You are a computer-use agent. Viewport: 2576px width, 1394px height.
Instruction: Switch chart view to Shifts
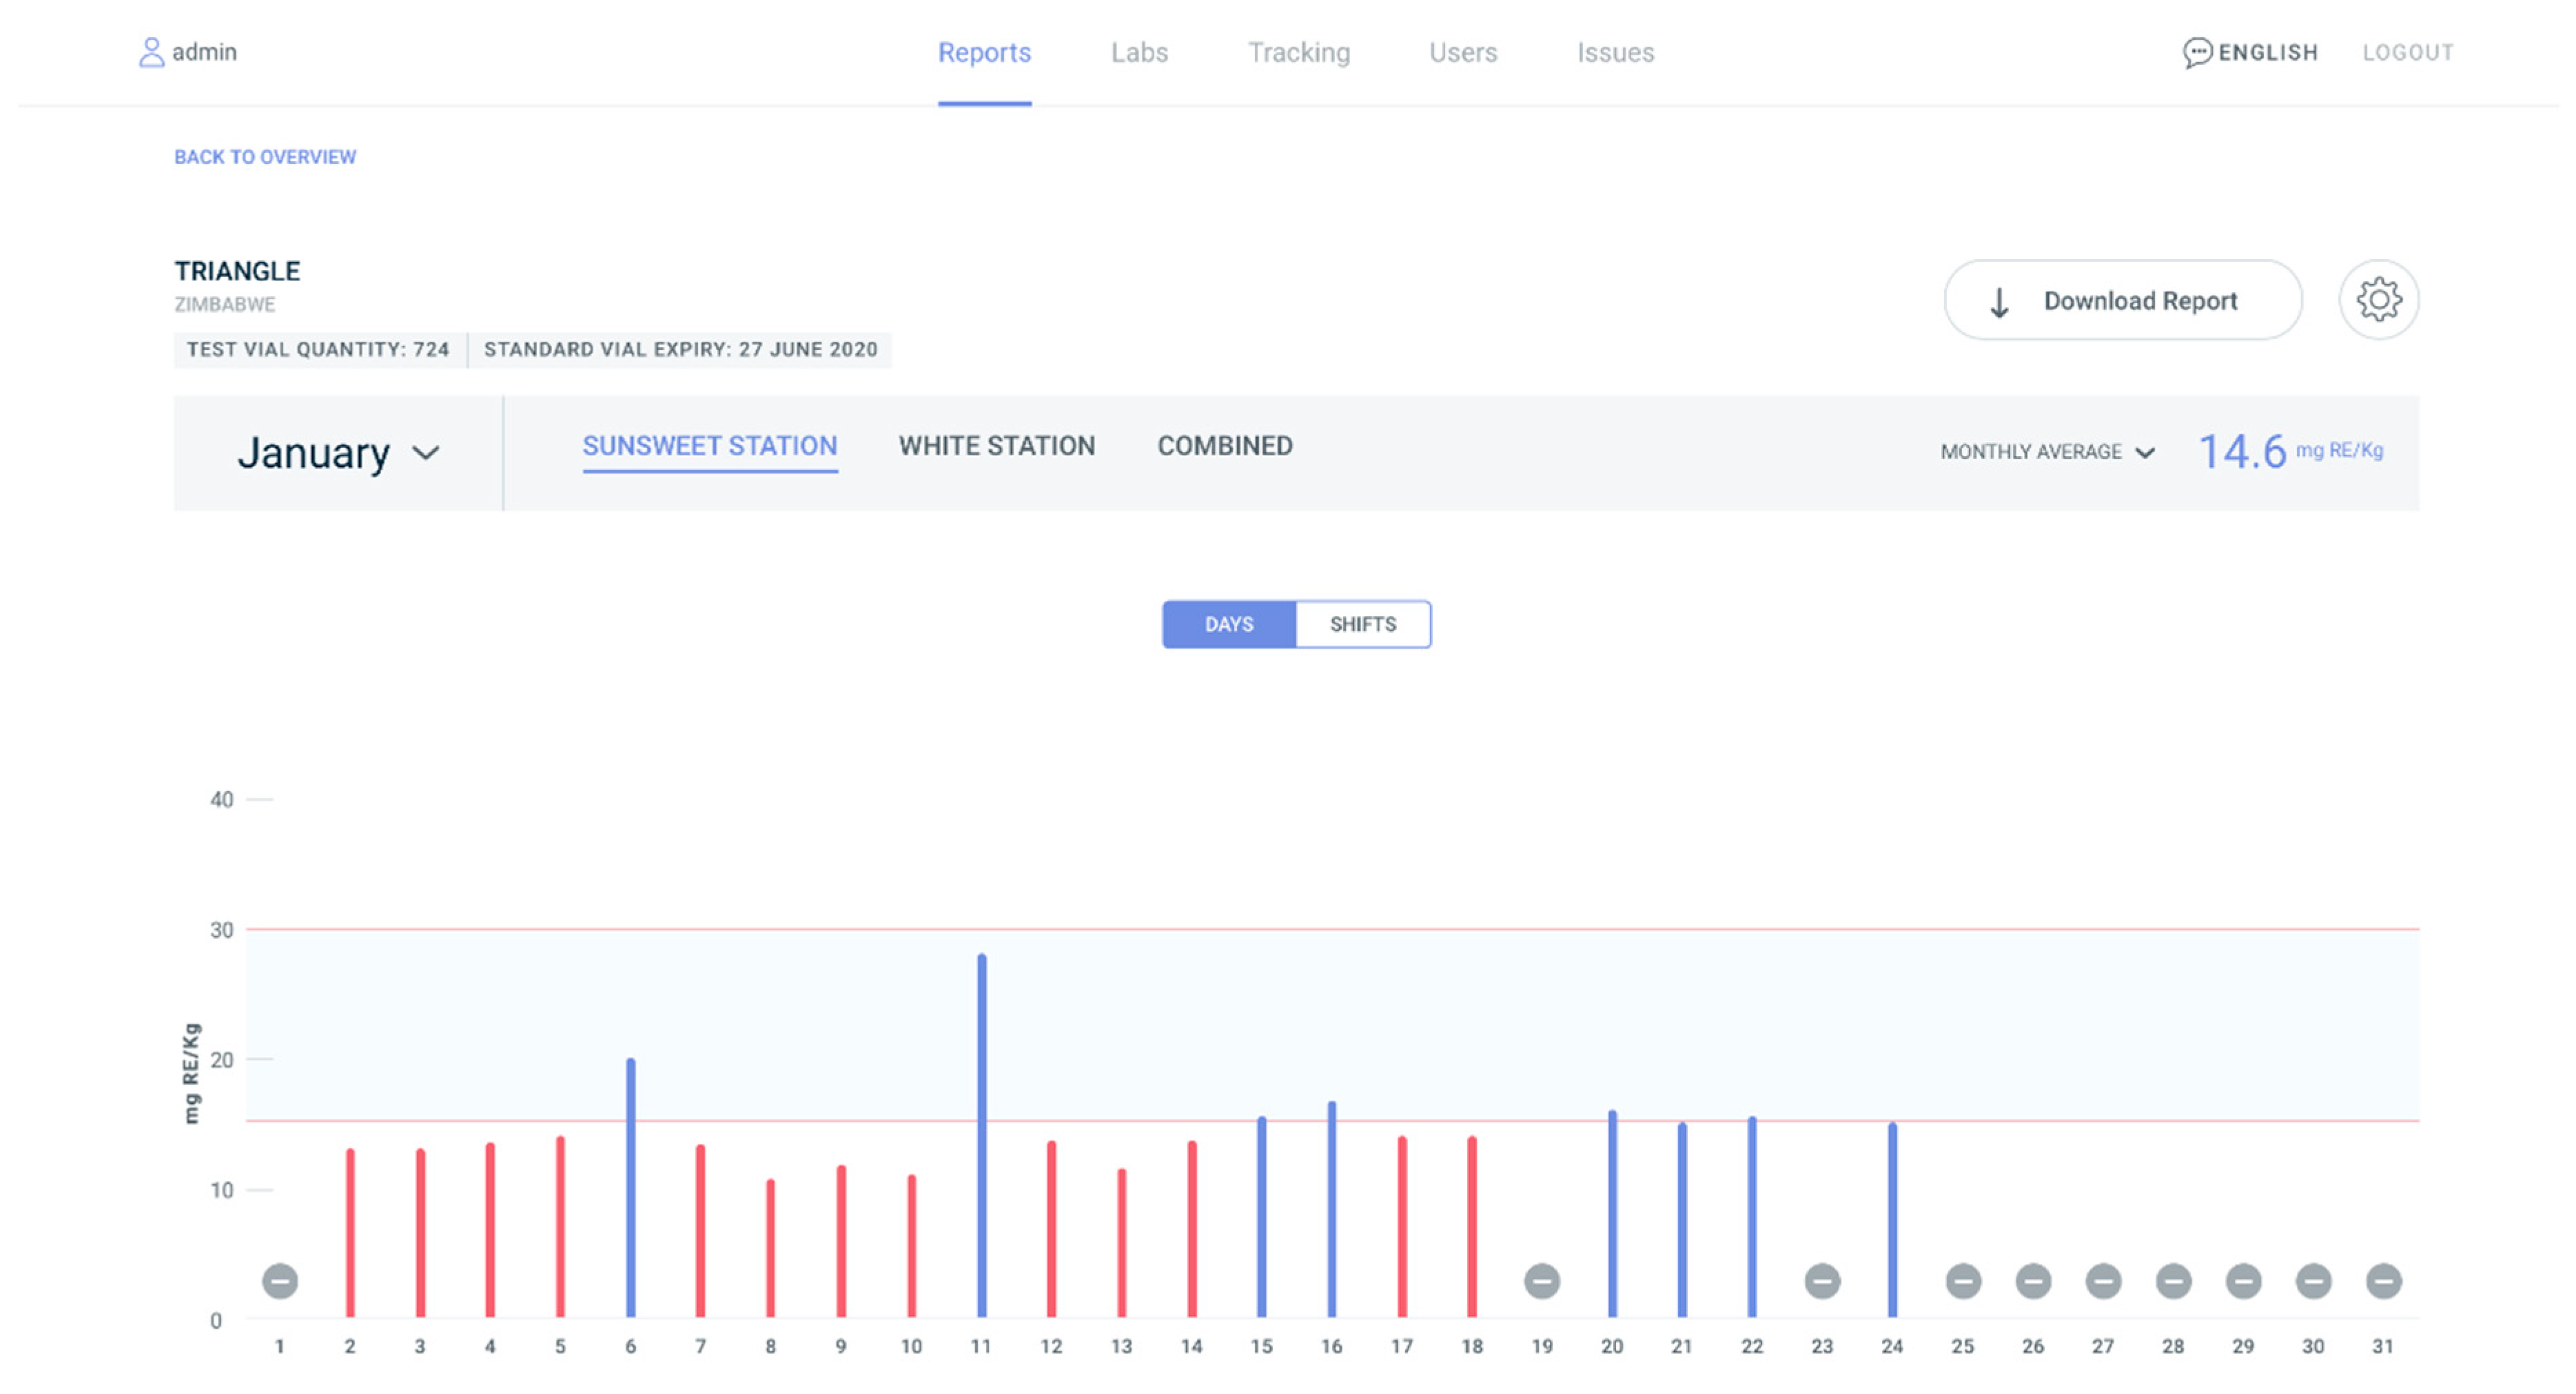click(1362, 624)
